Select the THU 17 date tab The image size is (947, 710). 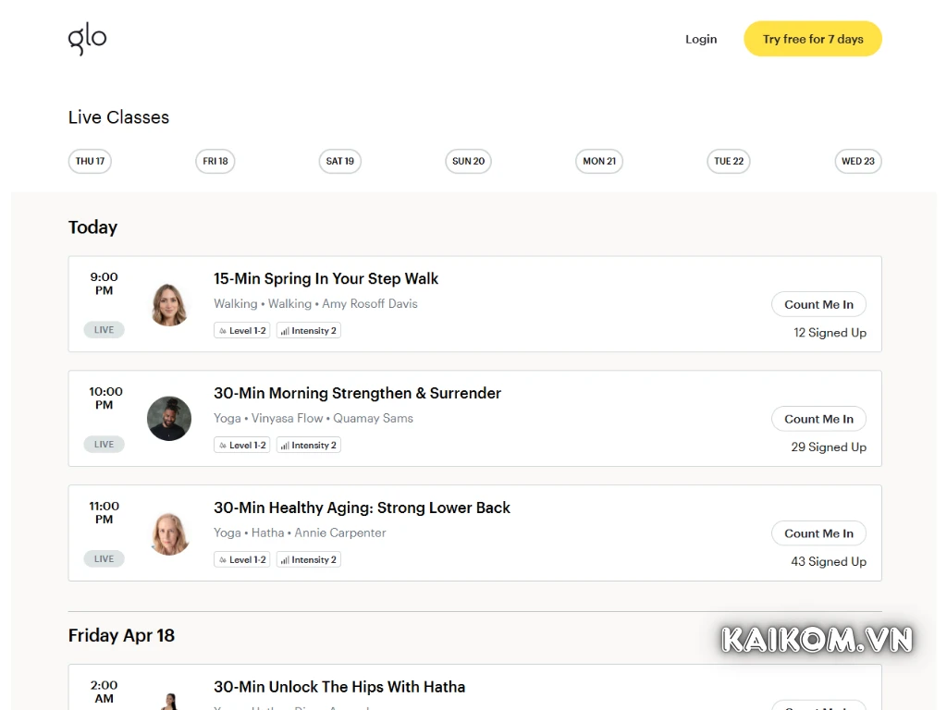tap(90, 161)
